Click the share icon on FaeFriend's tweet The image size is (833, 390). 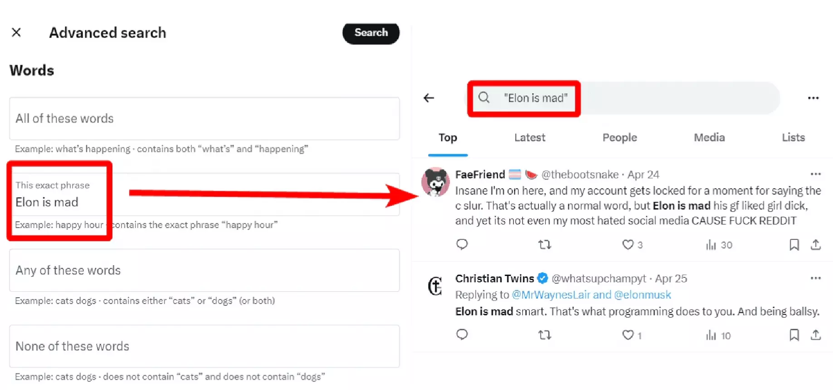(815, 245)
